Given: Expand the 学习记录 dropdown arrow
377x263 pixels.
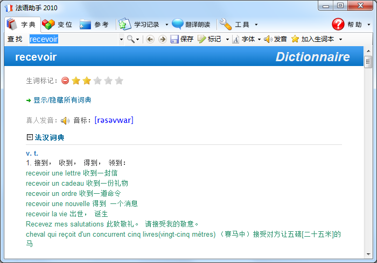Looking at the screenshot, I should 166,25.
